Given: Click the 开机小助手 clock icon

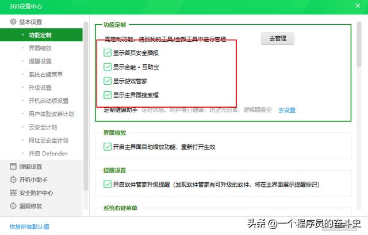Looking at the screenshot, I should tap(13, 180).
